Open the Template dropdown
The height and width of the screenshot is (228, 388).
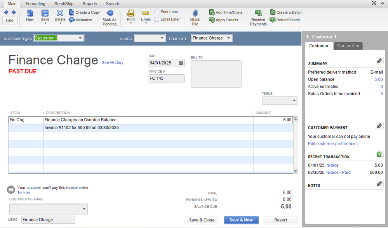pos(229,38)
